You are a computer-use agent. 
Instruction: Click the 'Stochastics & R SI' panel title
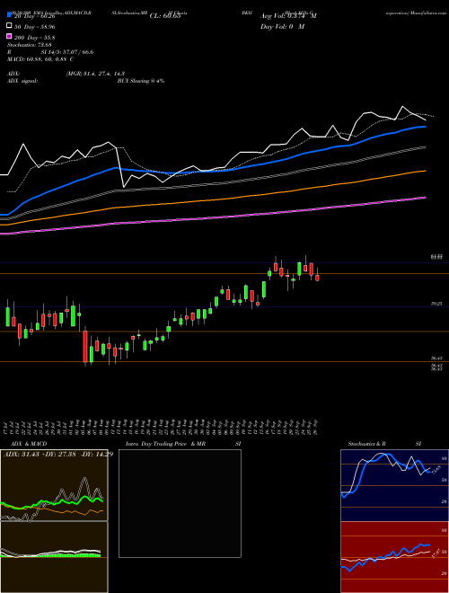[384, 444]
